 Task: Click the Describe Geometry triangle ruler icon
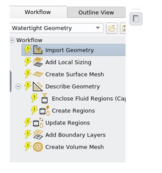pyautogui.click(x=38, y=86)
